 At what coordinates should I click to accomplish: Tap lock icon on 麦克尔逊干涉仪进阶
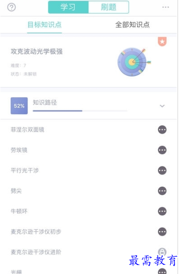point(162,252)
